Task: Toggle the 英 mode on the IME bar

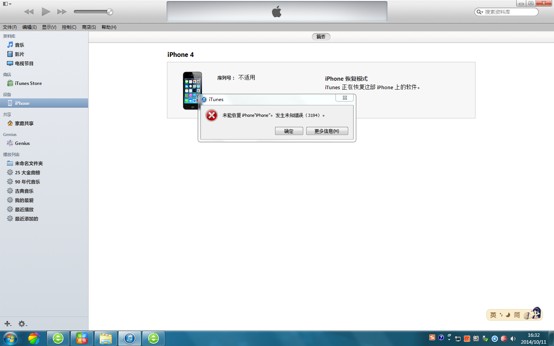Action: click(x=493, y=315)
